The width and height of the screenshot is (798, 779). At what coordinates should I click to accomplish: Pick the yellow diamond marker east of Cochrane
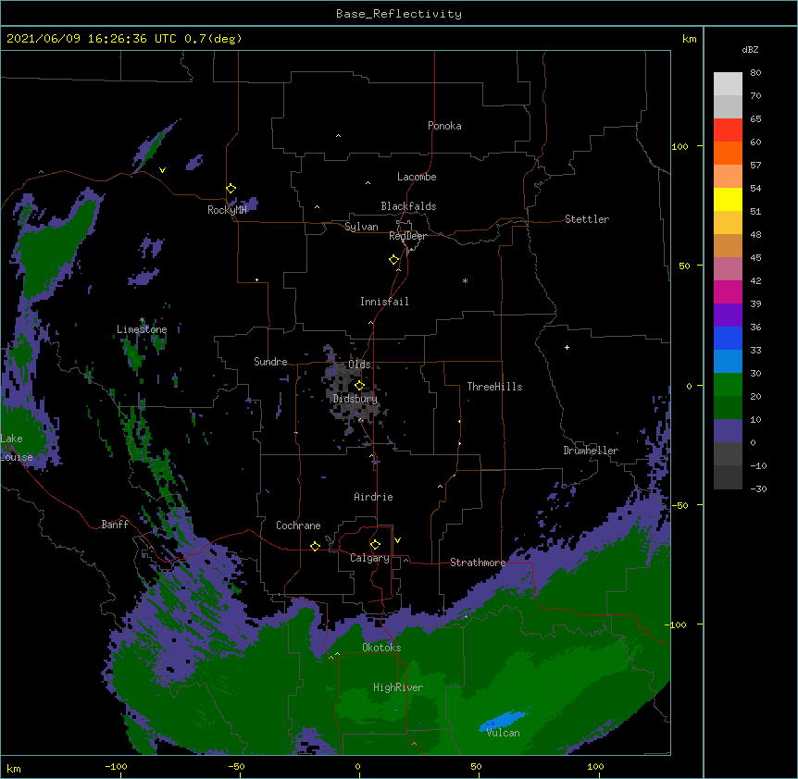tap(315, 547)
